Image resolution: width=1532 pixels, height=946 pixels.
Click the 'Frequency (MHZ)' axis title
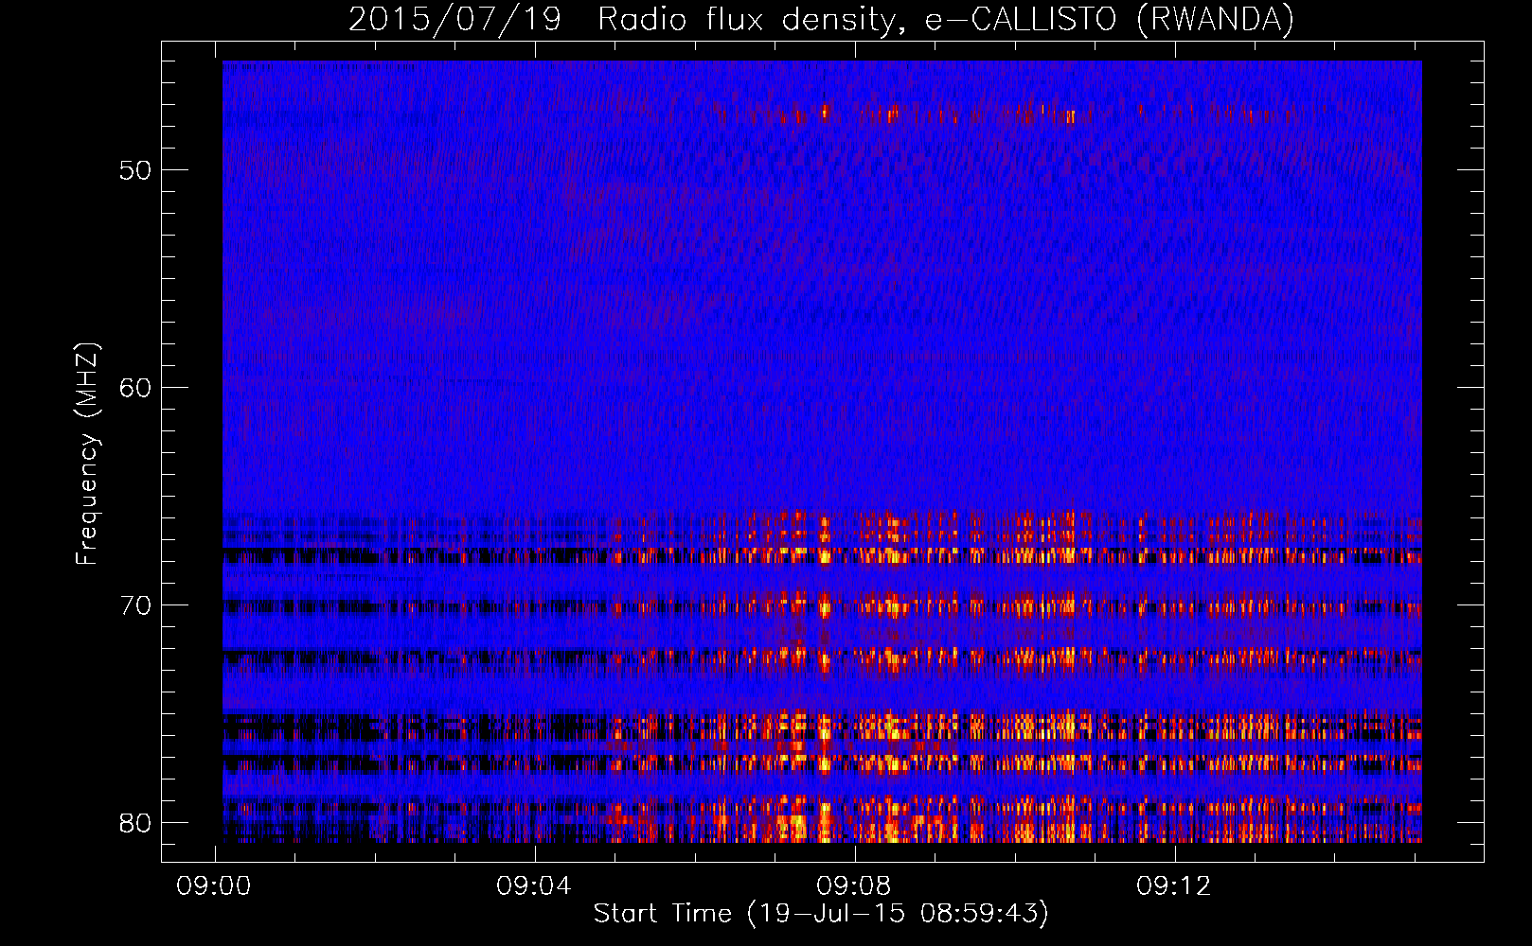tap(87, 453)
